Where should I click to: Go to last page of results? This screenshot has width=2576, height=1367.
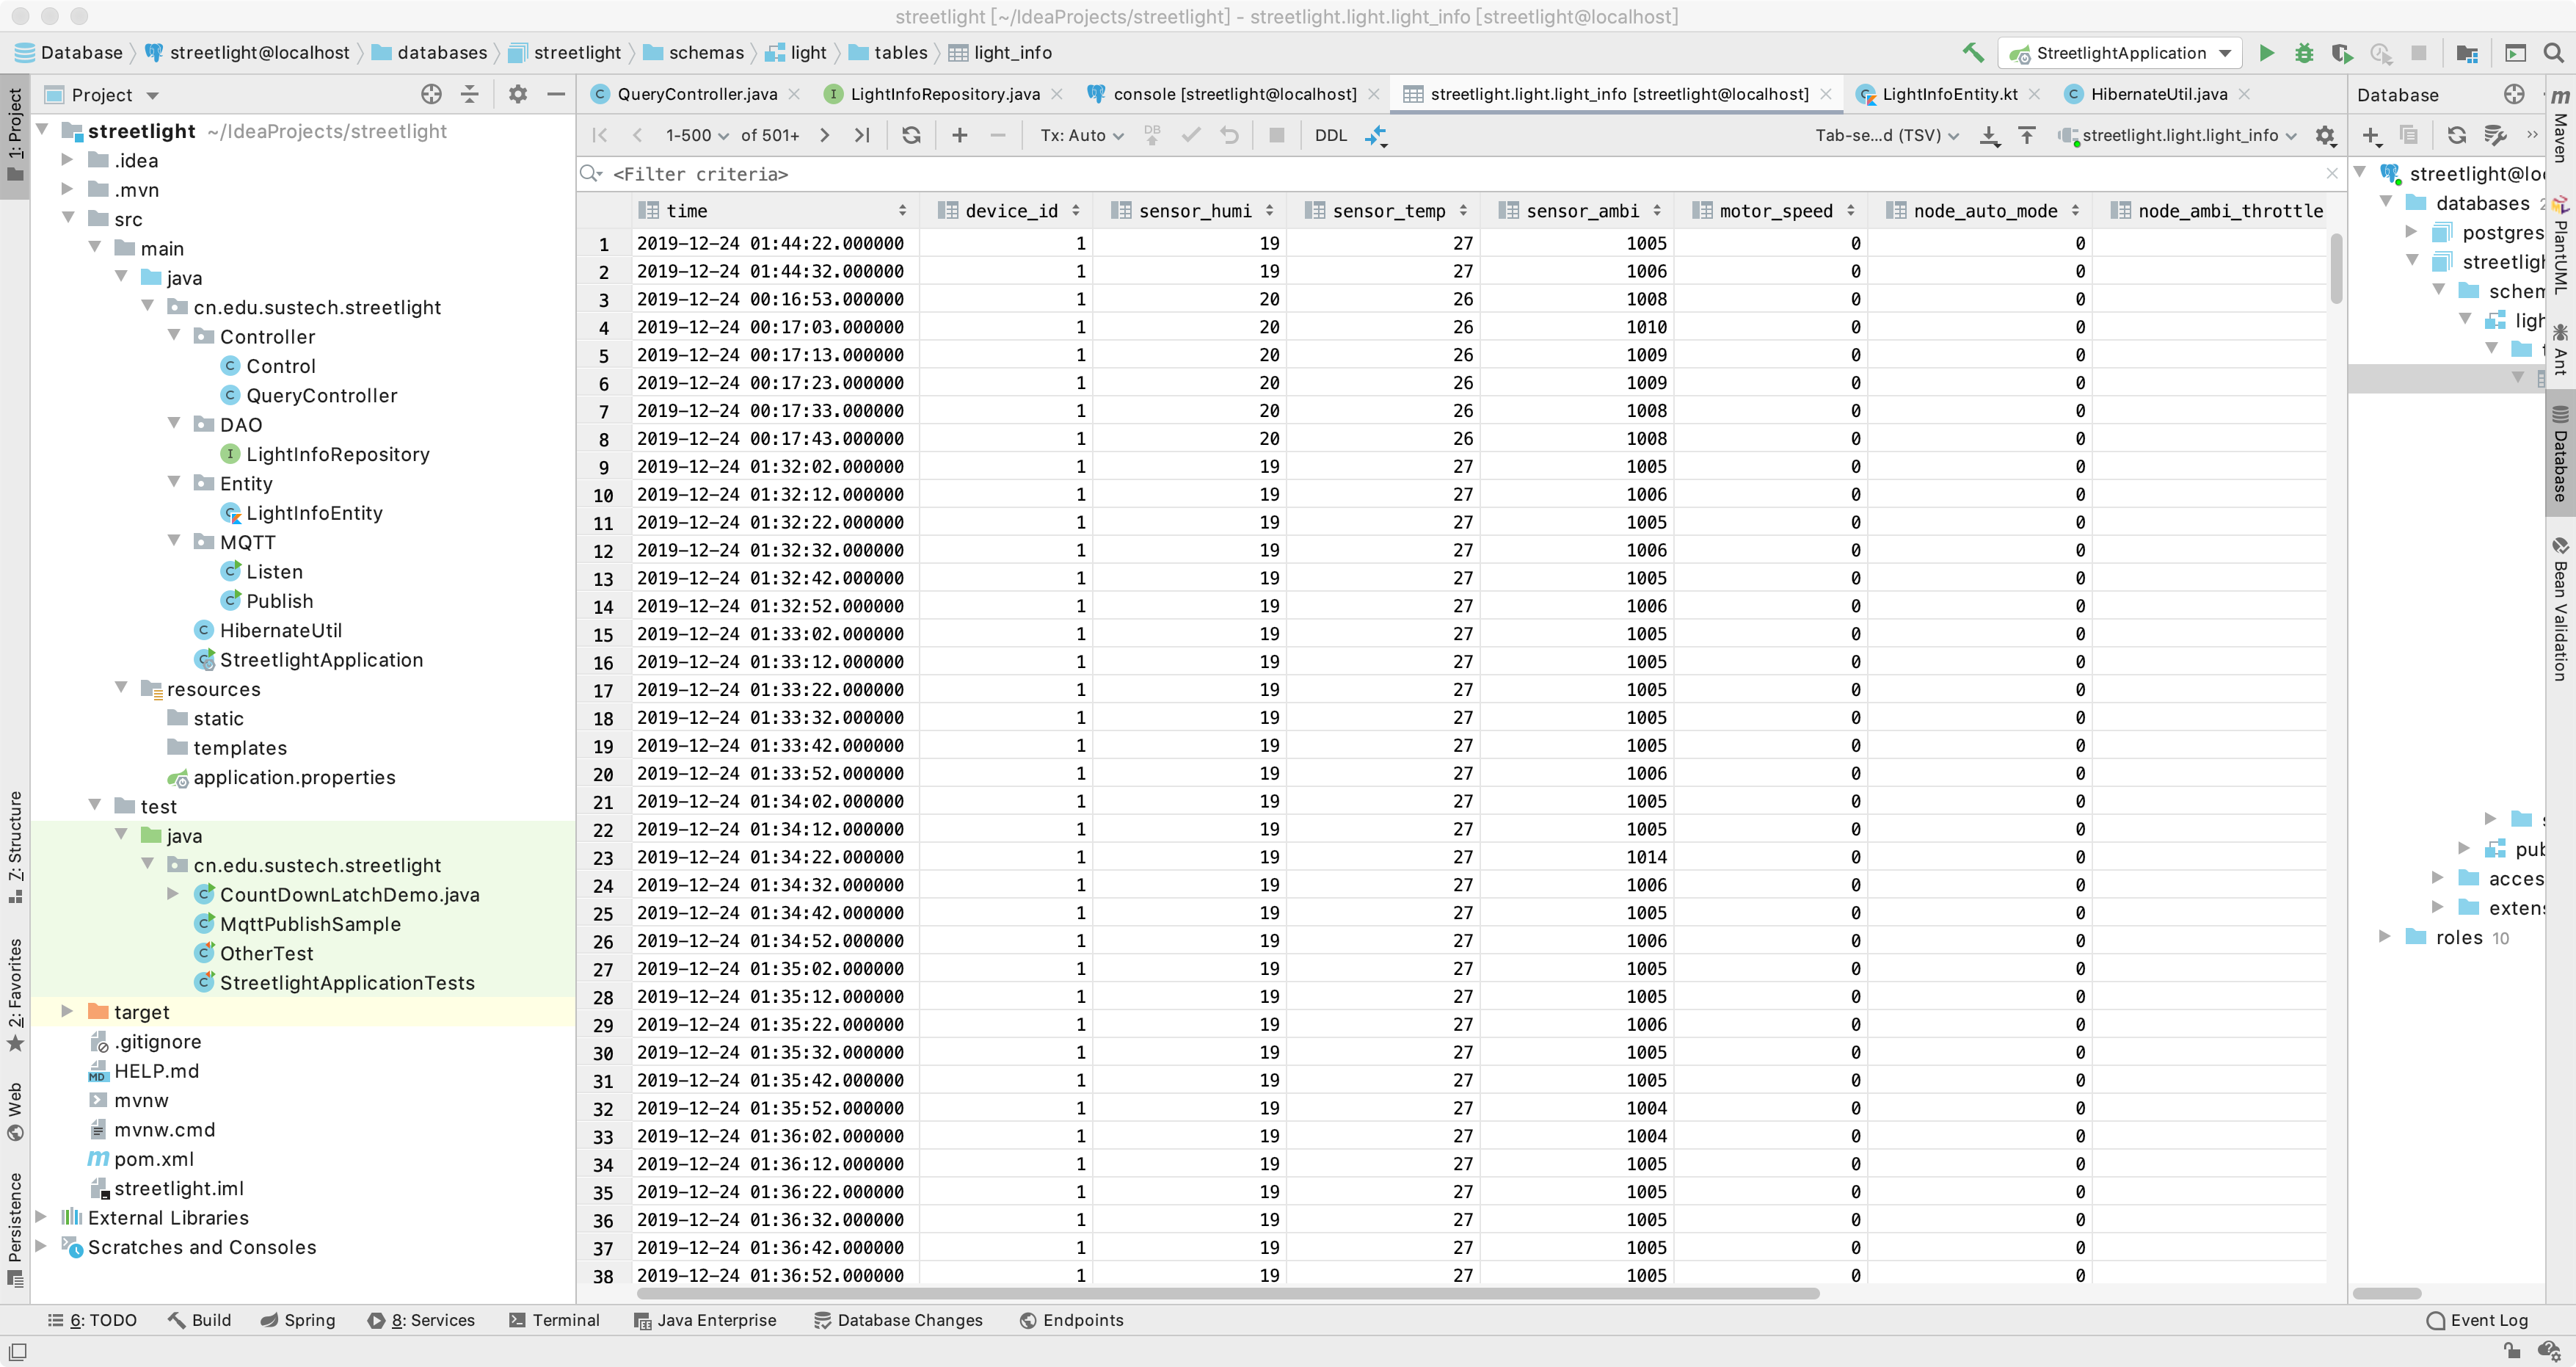[862, 135]
